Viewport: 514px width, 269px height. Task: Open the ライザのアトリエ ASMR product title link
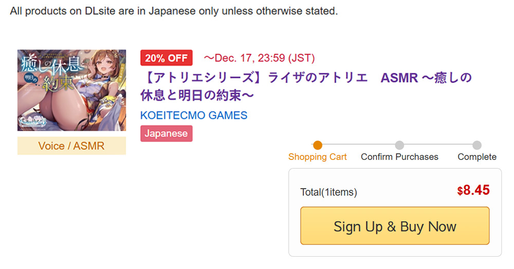(x=305, y=86)
